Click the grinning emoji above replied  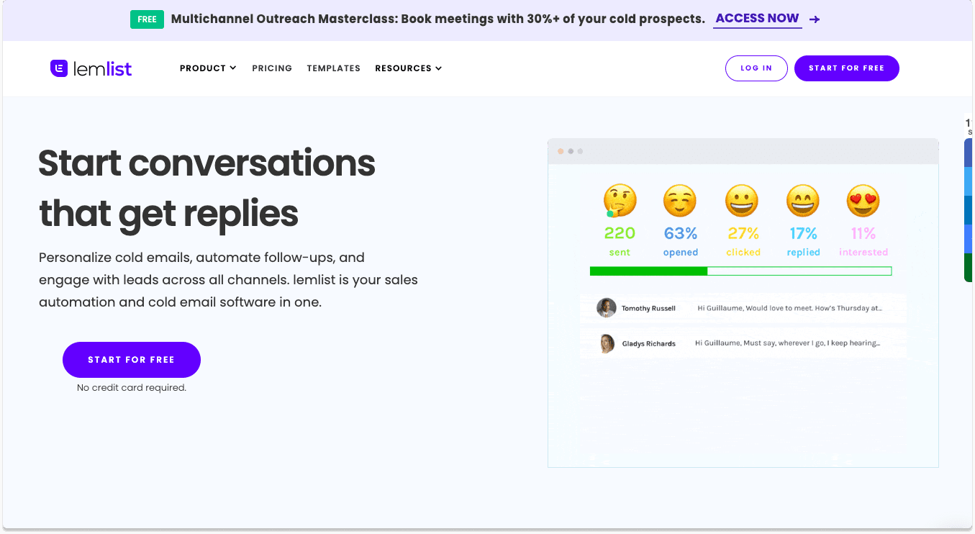(x=803, y=201)
